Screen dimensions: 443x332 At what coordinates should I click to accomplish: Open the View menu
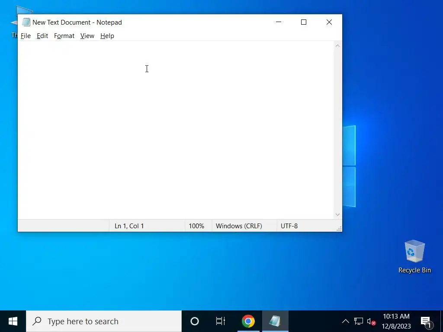[x=87, y=36]
